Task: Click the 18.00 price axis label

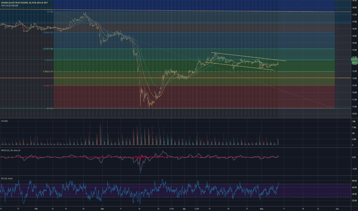Action: click(x=354, y=8)
